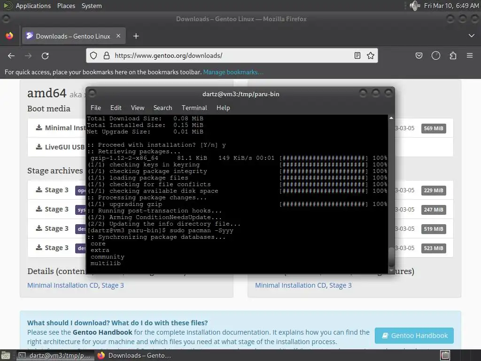Open Applications menu in top panel

click(33, 6)
